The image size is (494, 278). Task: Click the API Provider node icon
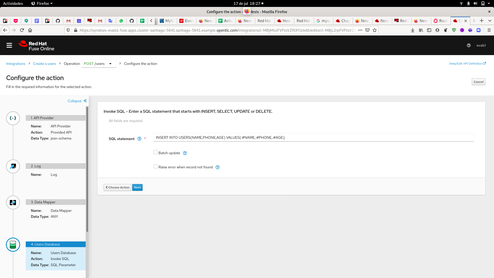13,118
